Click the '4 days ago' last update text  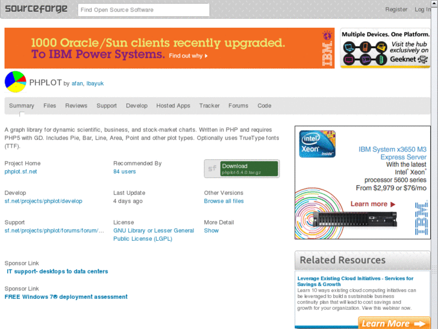pyautogui.click(x=128, y=201)
